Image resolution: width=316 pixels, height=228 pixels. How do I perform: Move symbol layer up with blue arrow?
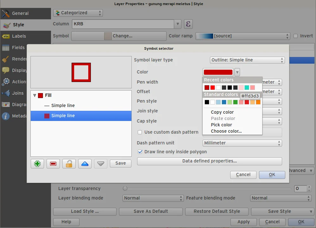(85, 163)
